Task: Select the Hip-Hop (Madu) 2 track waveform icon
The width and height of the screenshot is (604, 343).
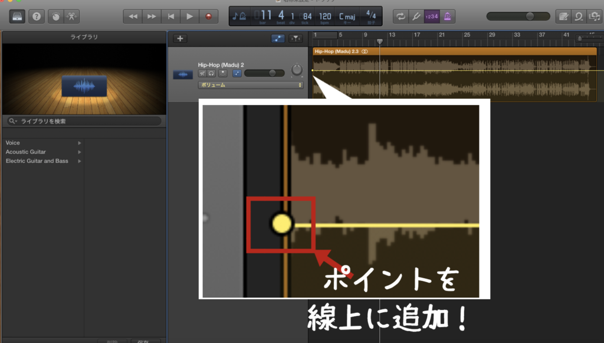Action: 183,74
